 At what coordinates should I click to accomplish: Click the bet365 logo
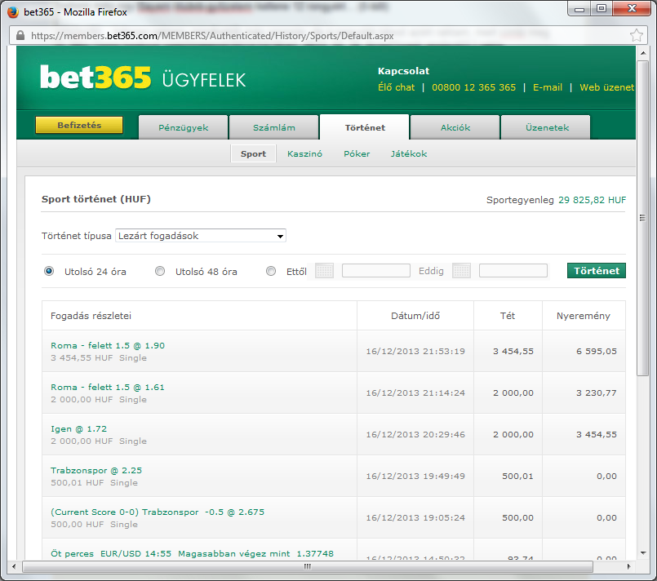(x=95, y=78)
